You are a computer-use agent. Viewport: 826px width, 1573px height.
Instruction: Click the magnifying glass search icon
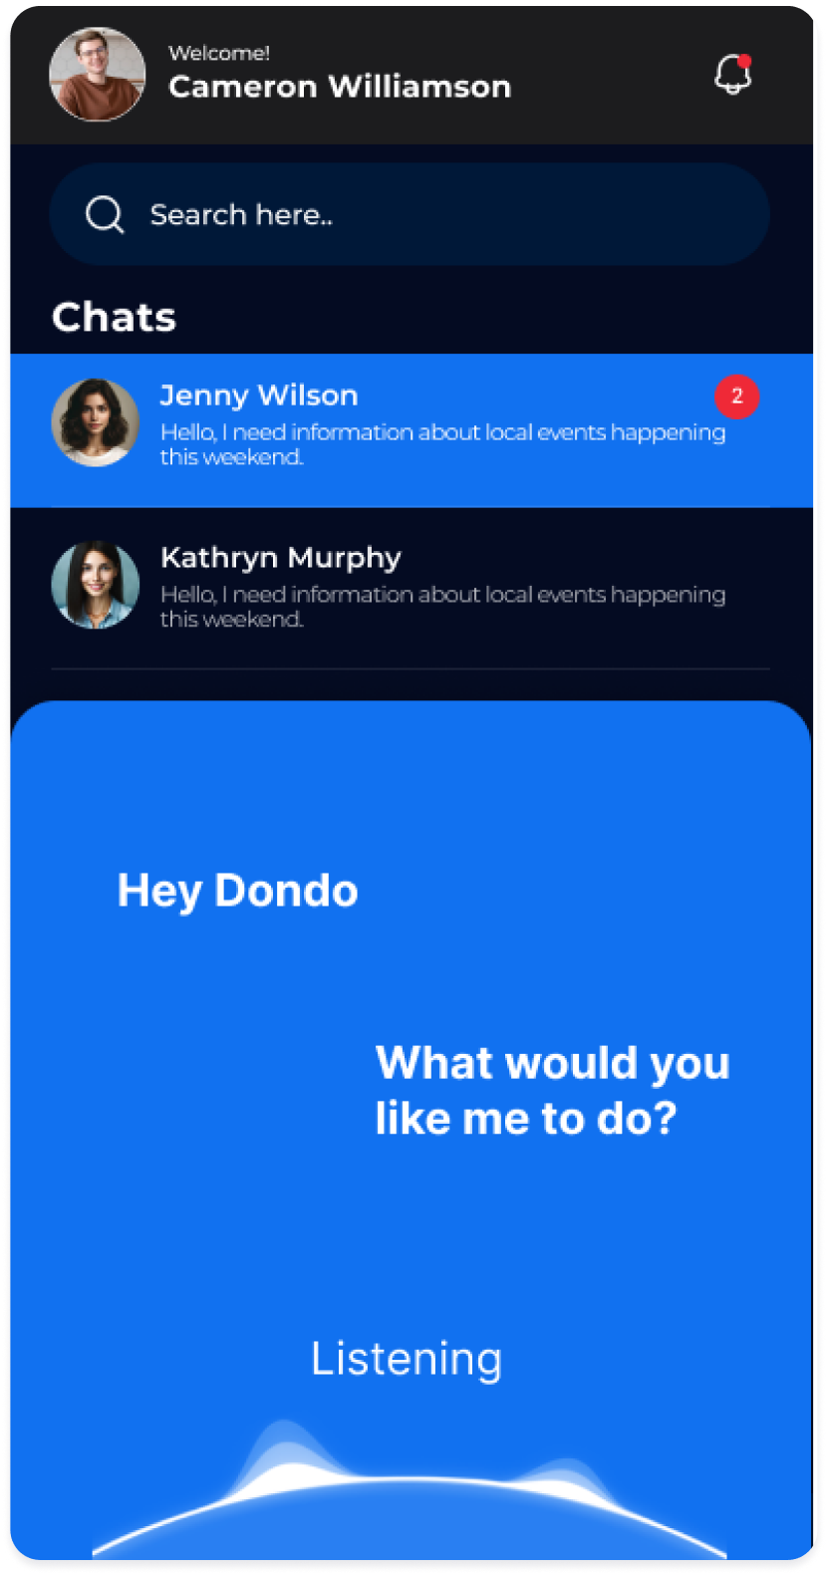(x=105, y=214)
